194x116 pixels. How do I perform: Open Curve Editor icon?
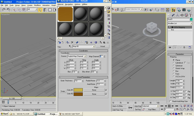[x=162, y=10]
